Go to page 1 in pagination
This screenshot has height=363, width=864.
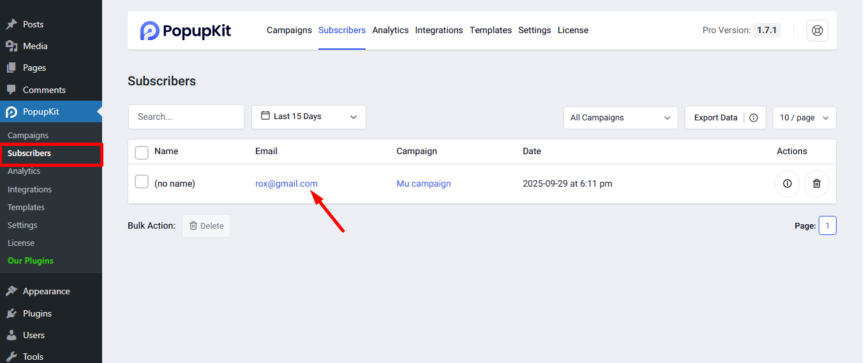tap(827, 225)
